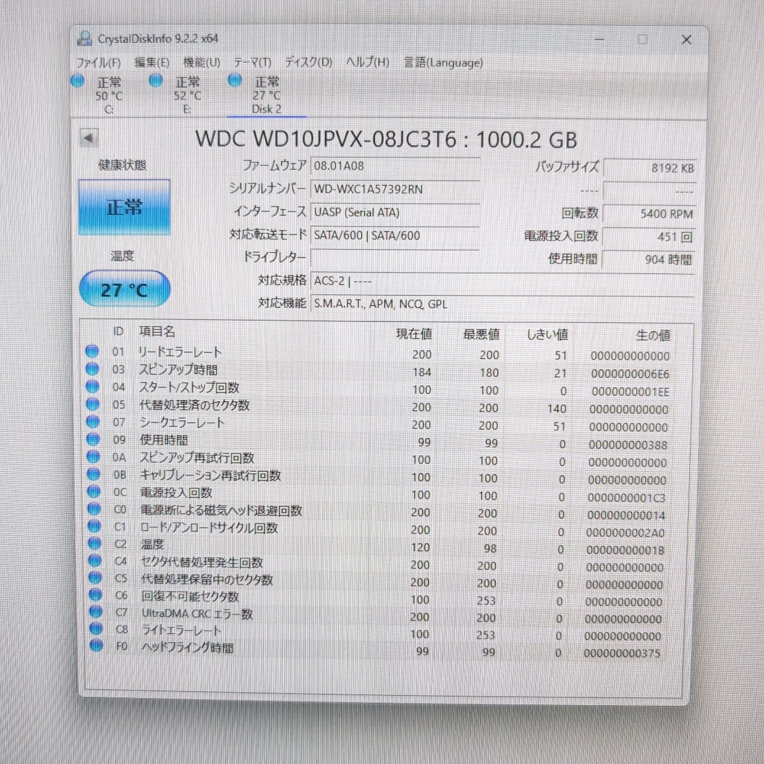The height and width of the screenshot is (764, 764).
Task: Click the standard field ACS-2
Action: point(503,281)
